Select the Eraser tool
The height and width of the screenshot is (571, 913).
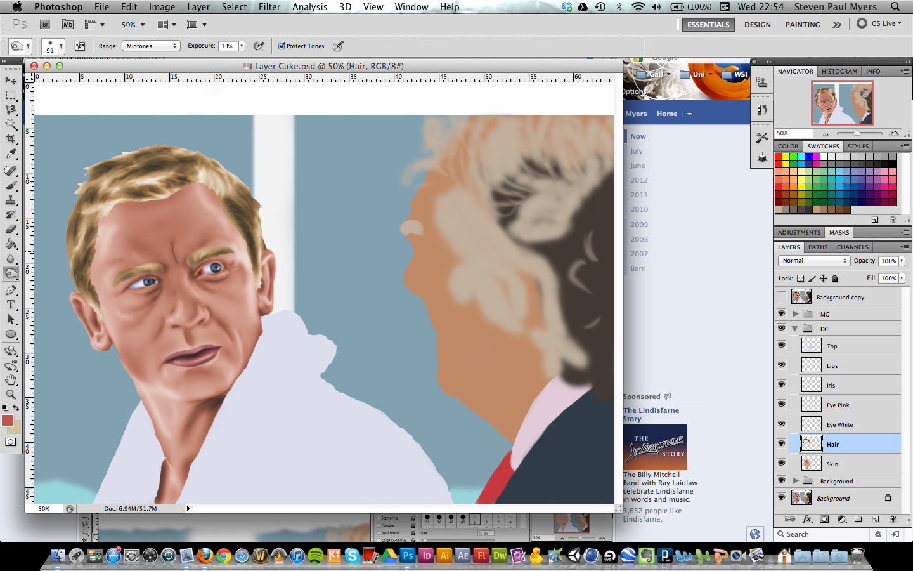tap(11, 229)
